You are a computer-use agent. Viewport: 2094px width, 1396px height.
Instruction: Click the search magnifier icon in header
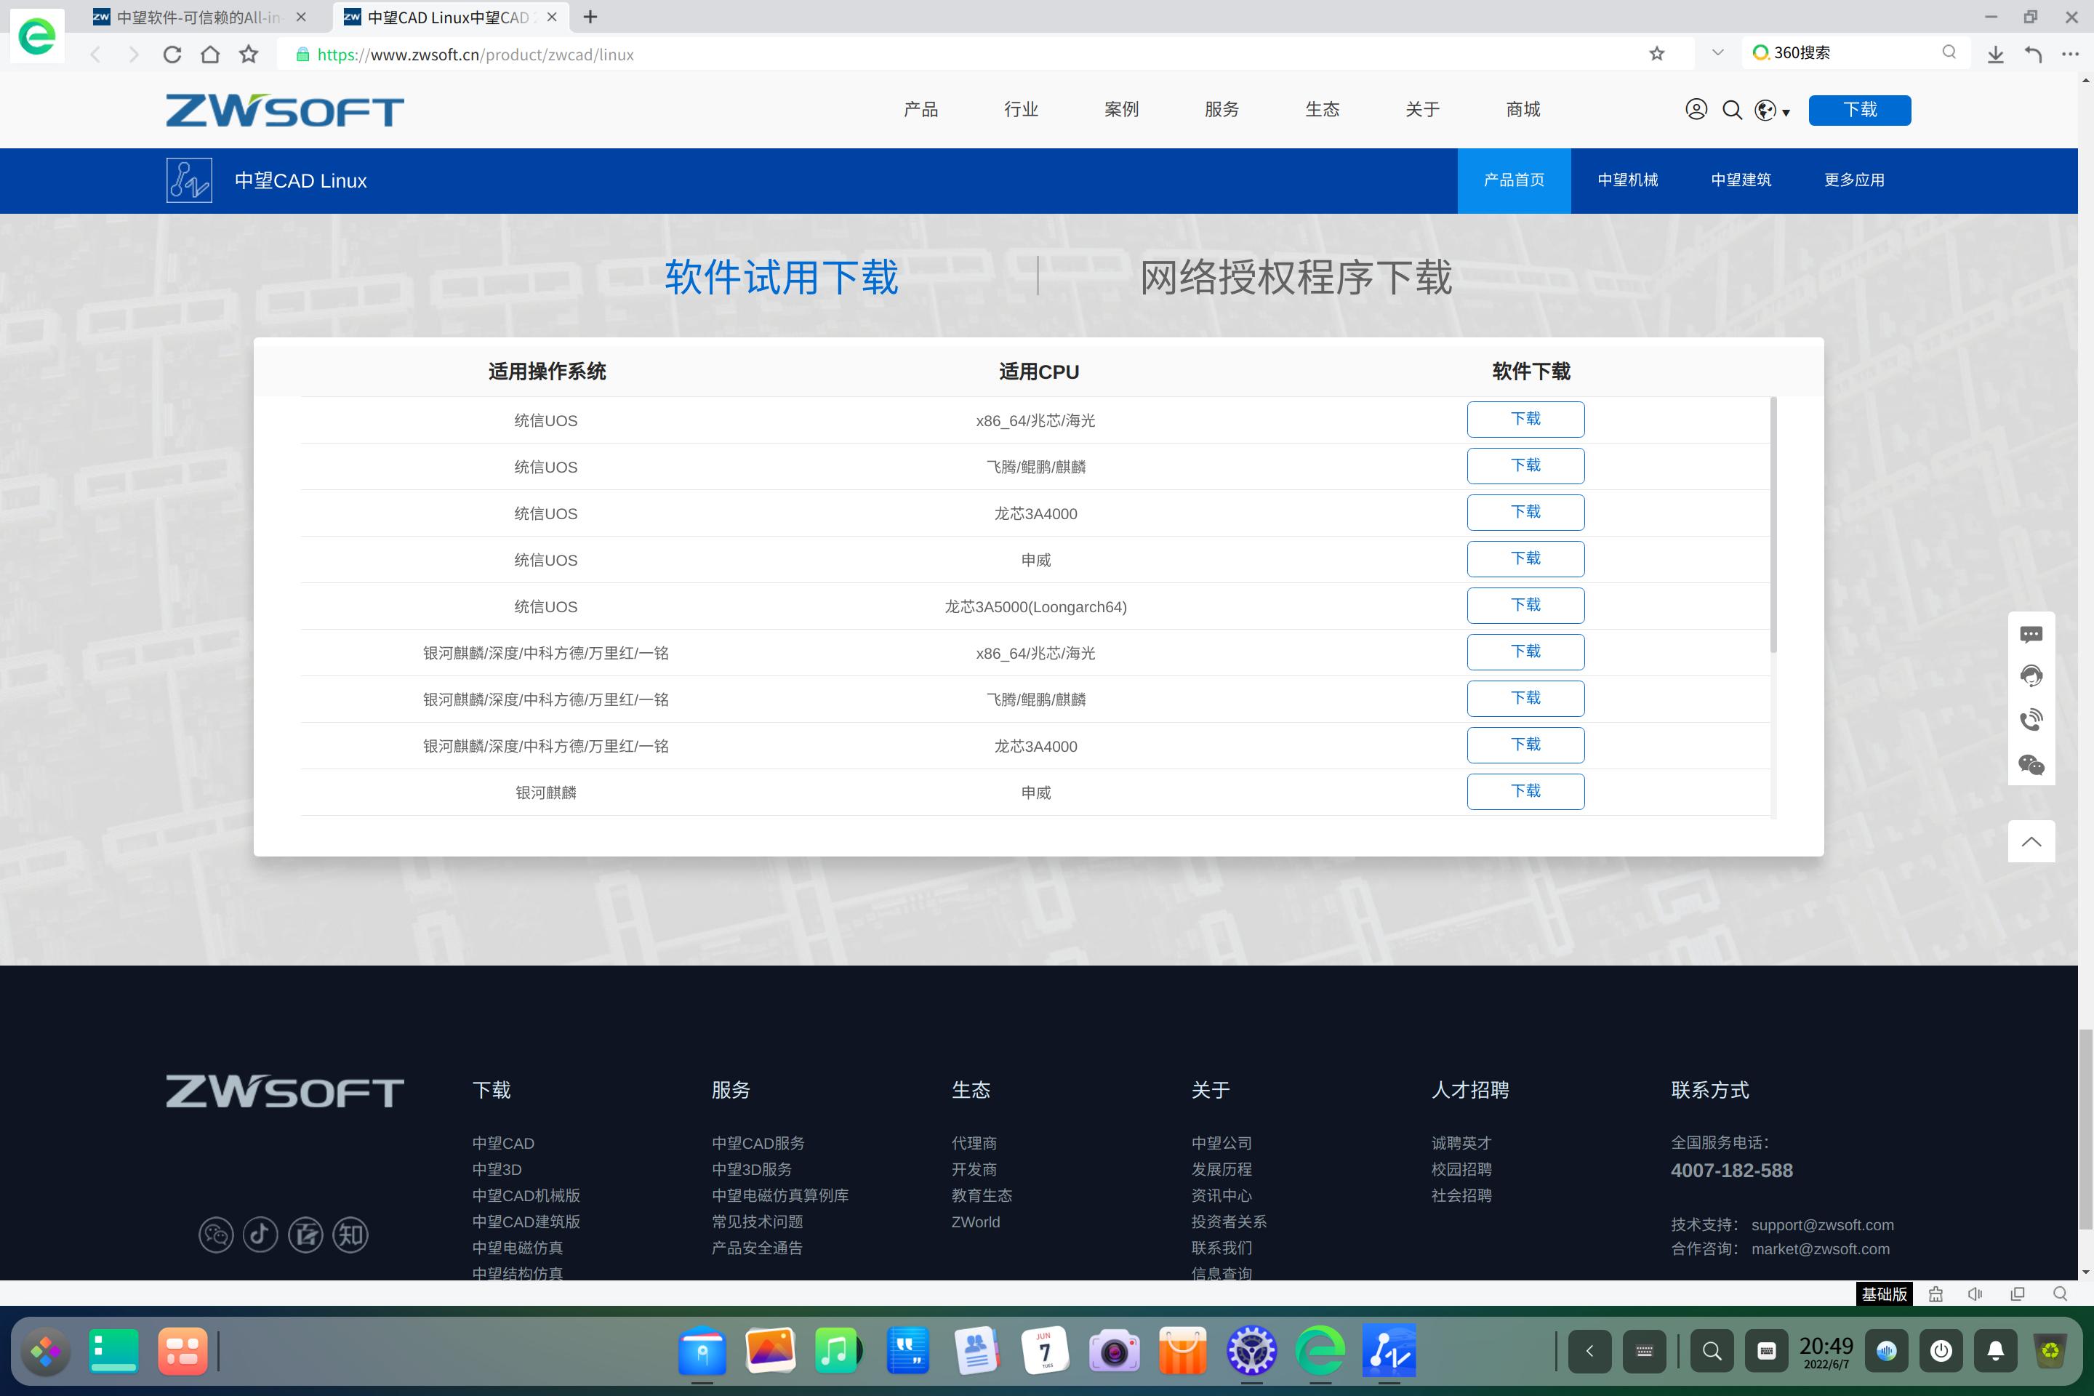1733,110
